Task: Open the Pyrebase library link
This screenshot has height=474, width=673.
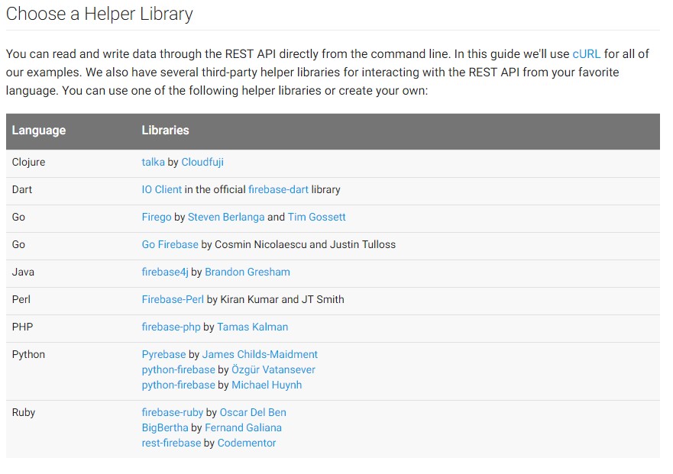Action: (x=163, y=354)
